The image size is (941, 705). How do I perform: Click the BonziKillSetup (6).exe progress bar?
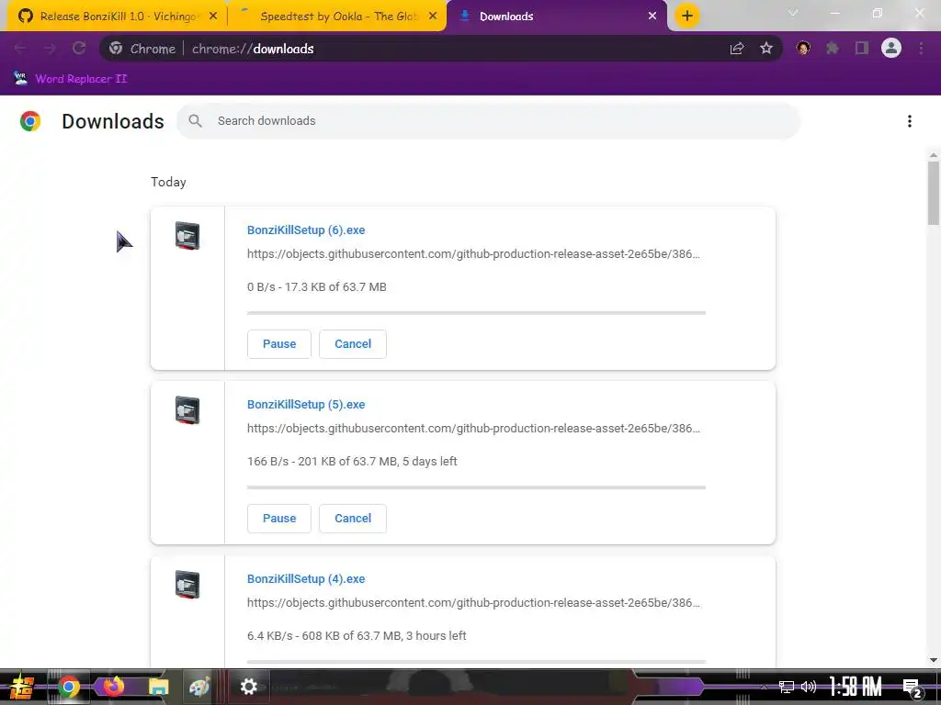point(477,313)
